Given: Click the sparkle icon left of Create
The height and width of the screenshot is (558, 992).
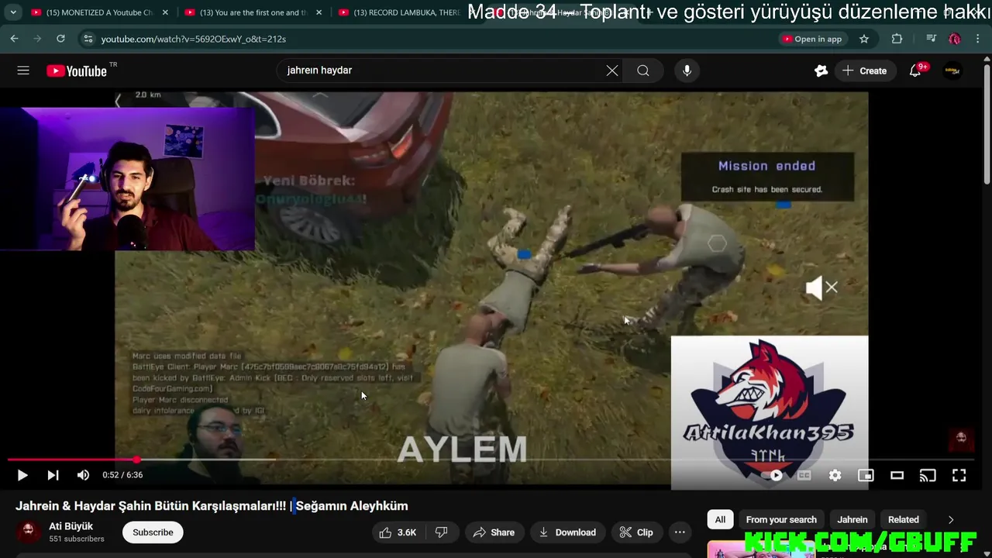Looking at the screenshot, I should [x=821, y=71].
